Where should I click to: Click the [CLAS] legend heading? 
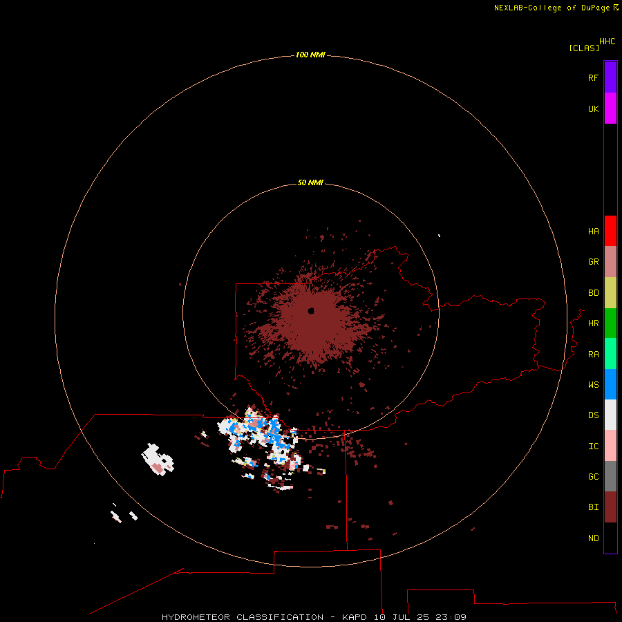point(584,48)
